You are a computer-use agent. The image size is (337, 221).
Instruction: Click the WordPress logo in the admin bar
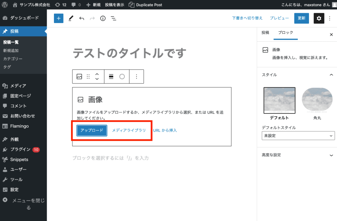coord(4,5)
